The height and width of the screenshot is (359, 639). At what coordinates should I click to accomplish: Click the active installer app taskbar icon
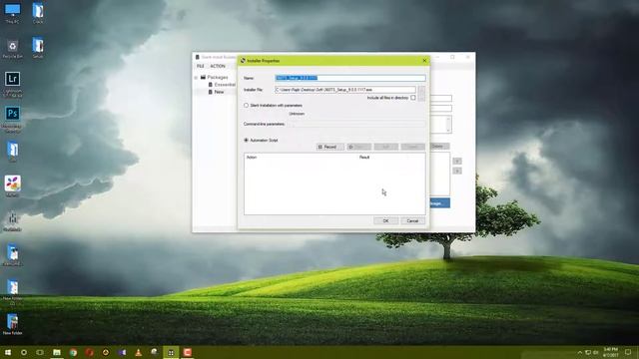click(x=171, y=352)
